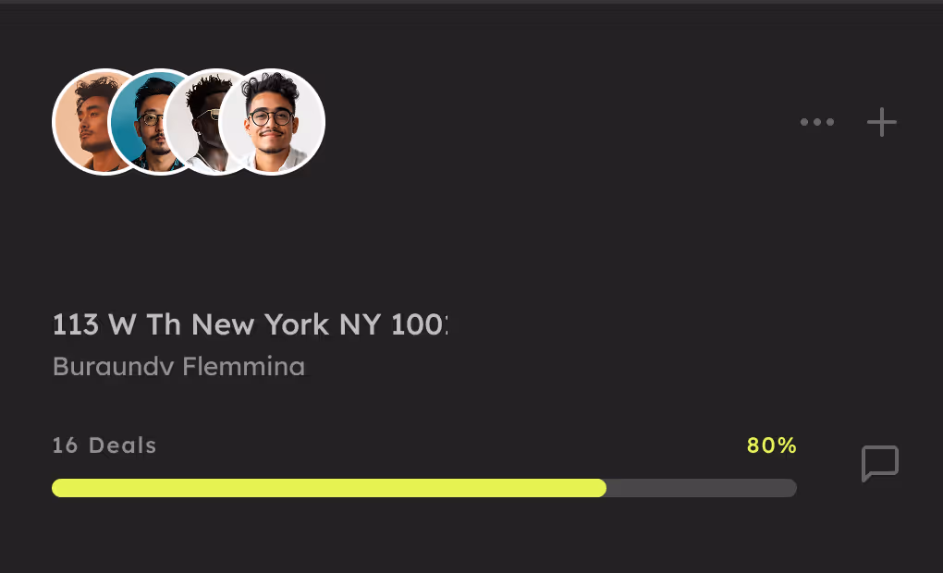Pick the smiling man with round glasses avatar
The height and width of the screenshot is (573, 943).
coord(272,122)
